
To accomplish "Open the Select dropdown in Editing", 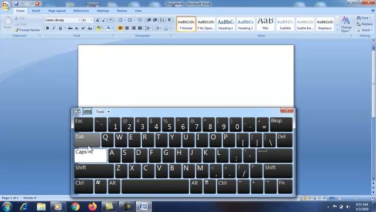I will pos(365,30).
